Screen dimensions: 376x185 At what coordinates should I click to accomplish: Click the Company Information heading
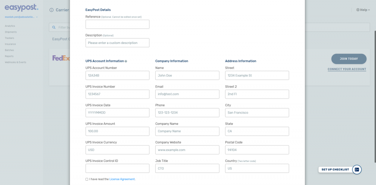[x=172, y=61]
